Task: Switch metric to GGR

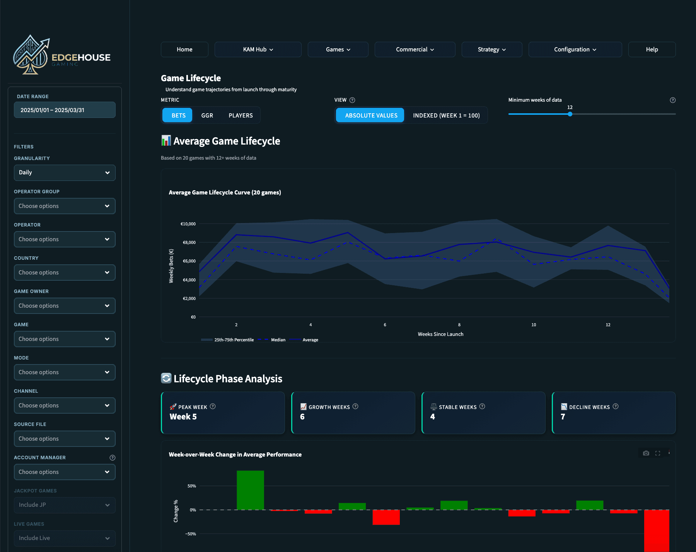Action: point(207,115)
